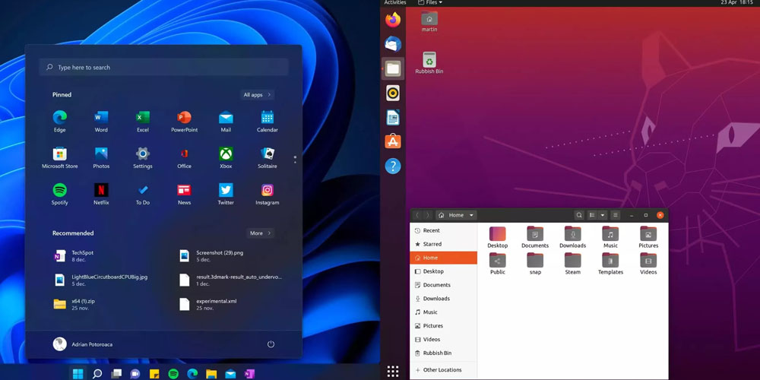760x380 pixels.
Task: Open the Mail app tile
Action: [x=226, y=121]
